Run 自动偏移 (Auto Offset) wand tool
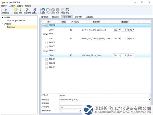 click(x=27, y=10)
